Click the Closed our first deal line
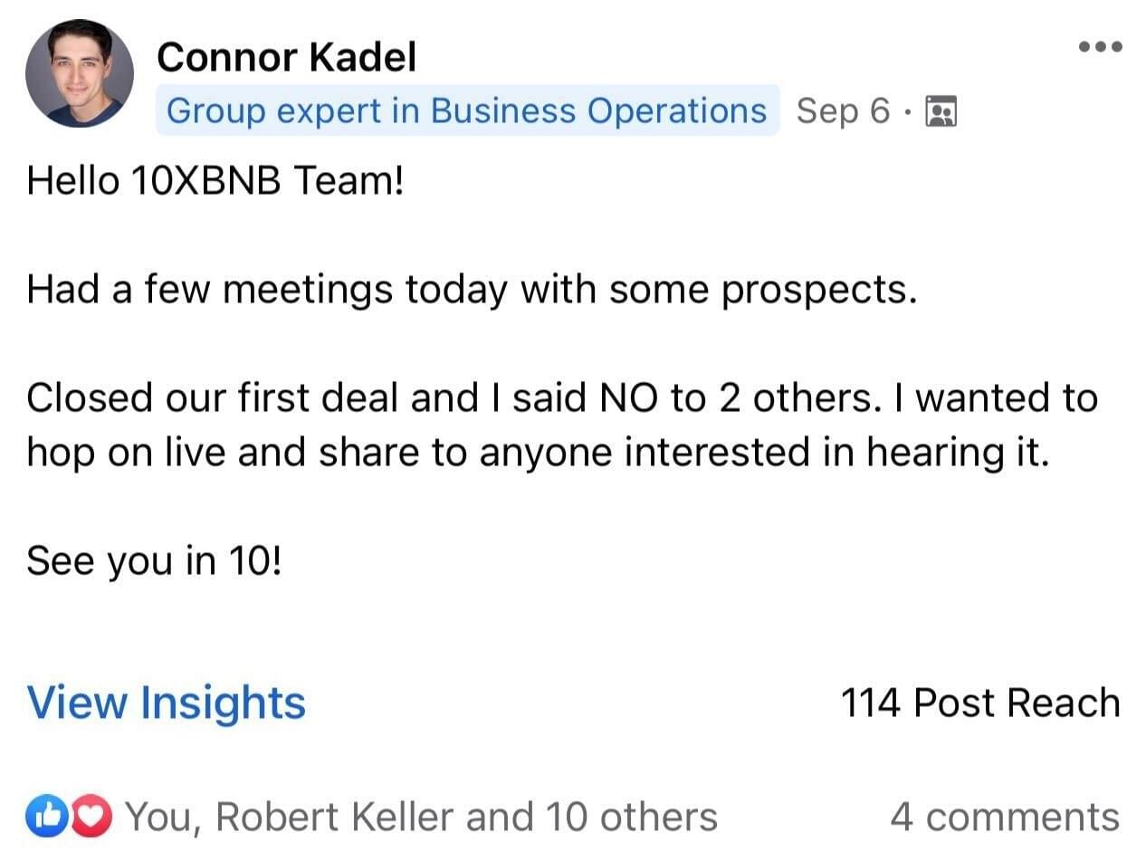The image size is (1146, 851). 561,398
